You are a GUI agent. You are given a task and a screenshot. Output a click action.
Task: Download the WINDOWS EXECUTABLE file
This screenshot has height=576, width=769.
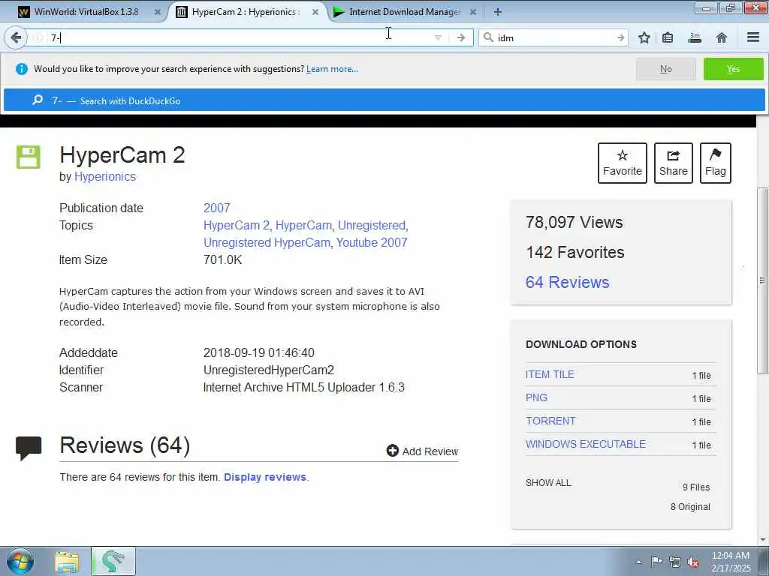tap(586, 444)
